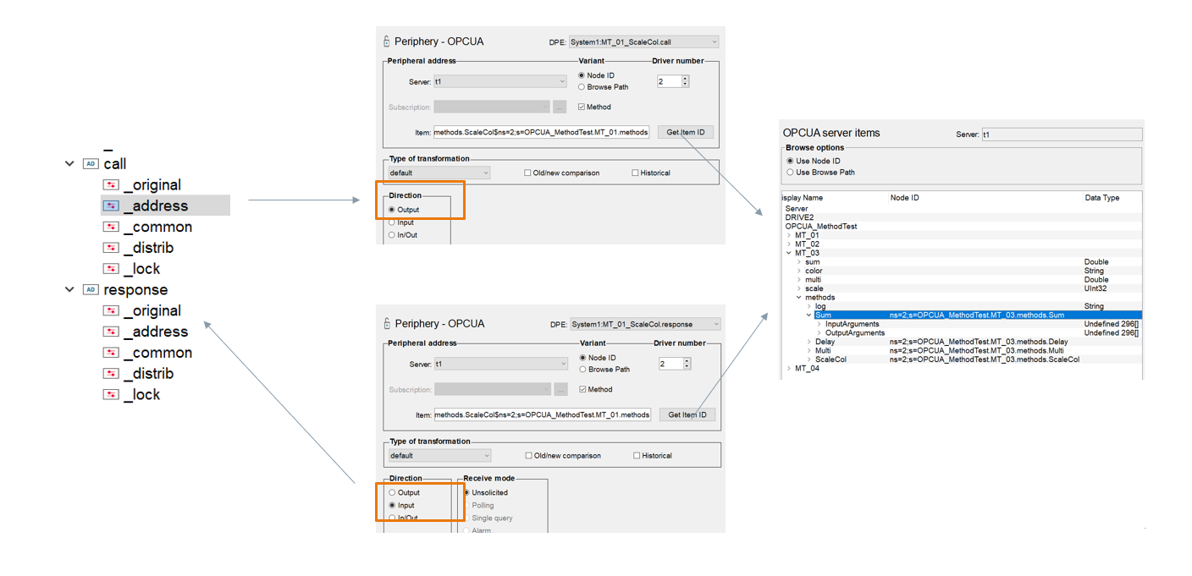
Task: Click the AD icon beside the call node
Action: click(x=91, y=164)
